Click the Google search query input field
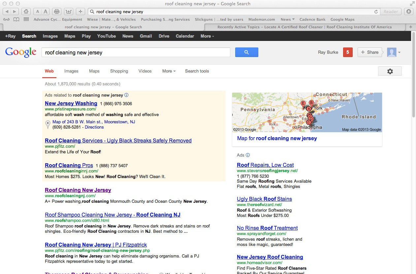The height and width of the screenshot is (274, 416). pos(135,52)
